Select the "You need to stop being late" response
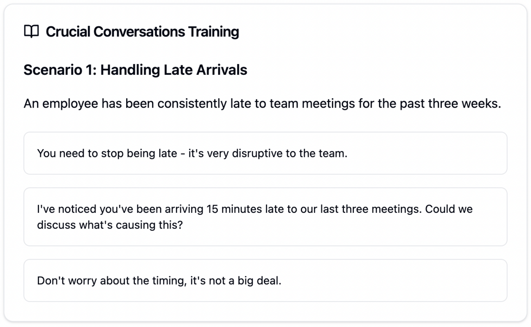Screen dimensions: 531x327 (x=265, y=153)
